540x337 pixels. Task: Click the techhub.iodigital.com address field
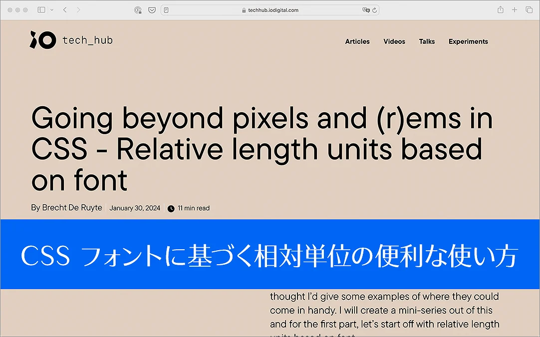(x=270, y=10)
